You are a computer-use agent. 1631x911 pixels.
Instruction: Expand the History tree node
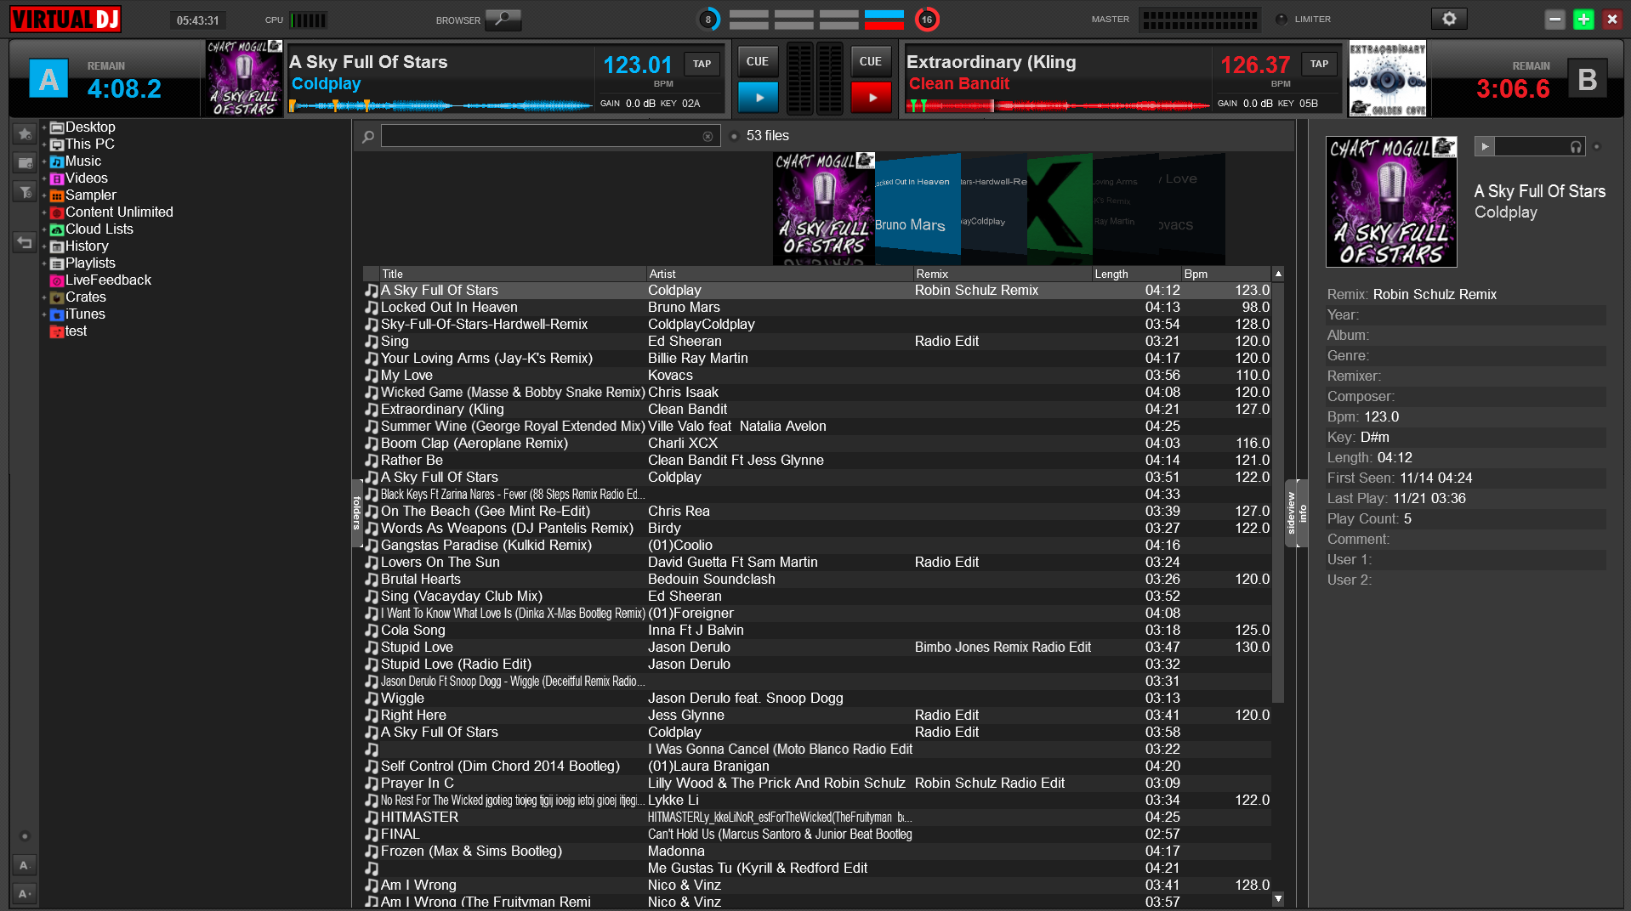click(44, 246)
